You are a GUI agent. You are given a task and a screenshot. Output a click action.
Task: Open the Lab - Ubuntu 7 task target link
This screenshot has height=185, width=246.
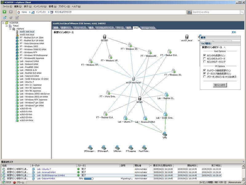point(44,169)
